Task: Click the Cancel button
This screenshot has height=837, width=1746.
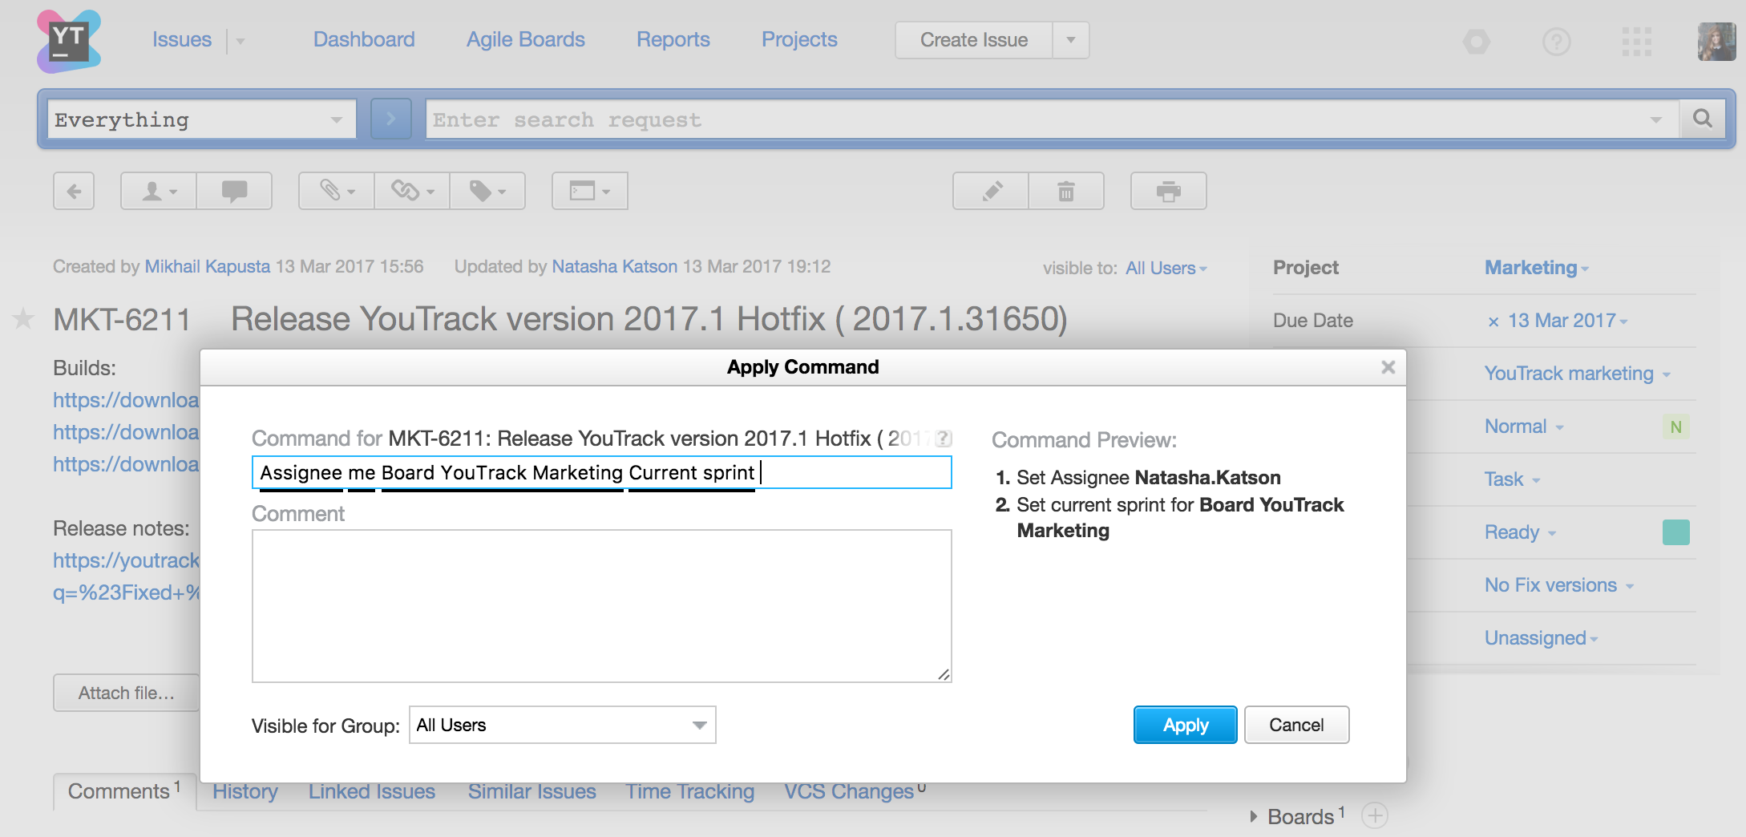Action: pos(1296,725)
